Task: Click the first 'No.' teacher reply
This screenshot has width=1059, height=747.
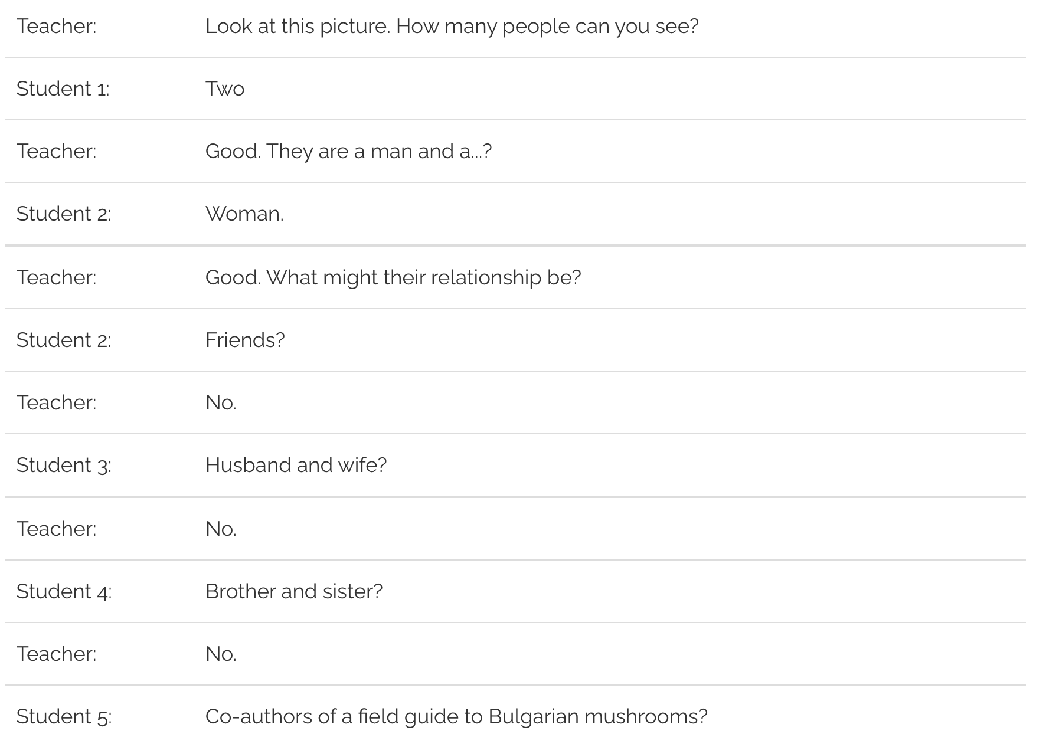Action: [x=221, y=402]
